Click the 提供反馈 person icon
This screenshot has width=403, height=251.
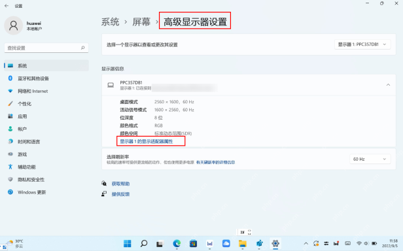coord(104,194)
